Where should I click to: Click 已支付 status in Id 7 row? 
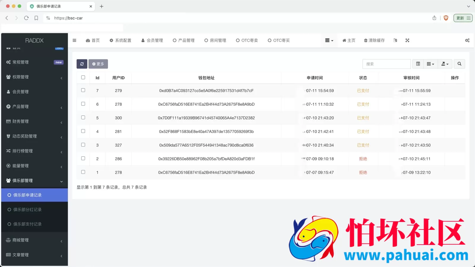363,91
